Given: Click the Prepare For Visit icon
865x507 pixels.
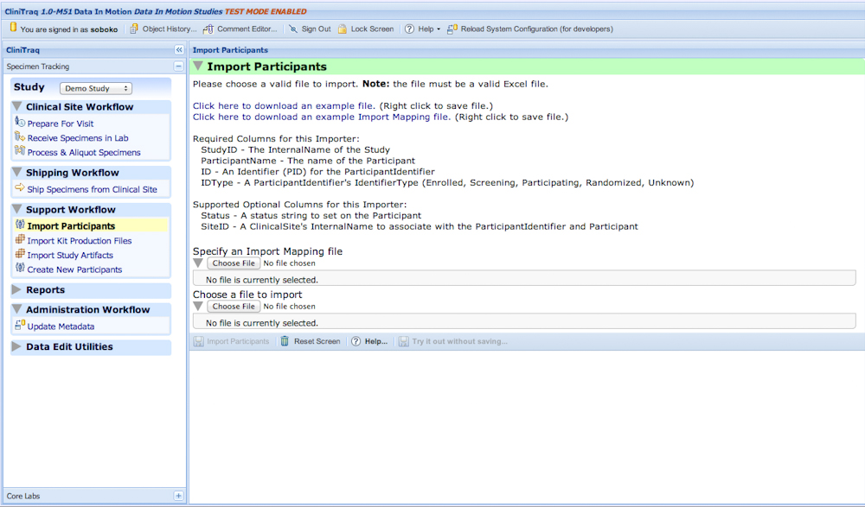Looking at the screenshot, I should pyautogui.click(x=20, y=124).
